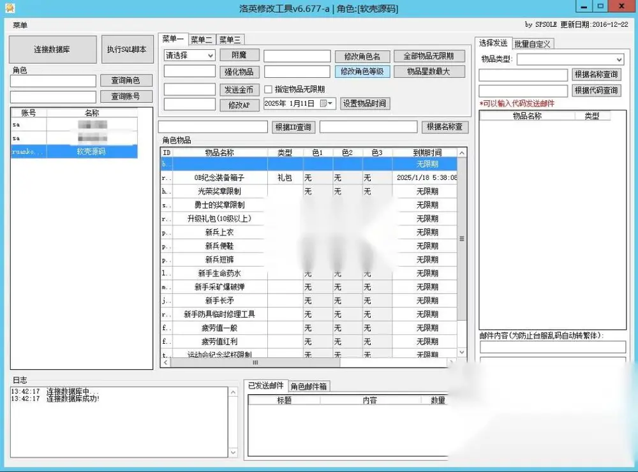Select the 菜单一 tab
The width and height of the screenshot is (638, 472).
173,39
